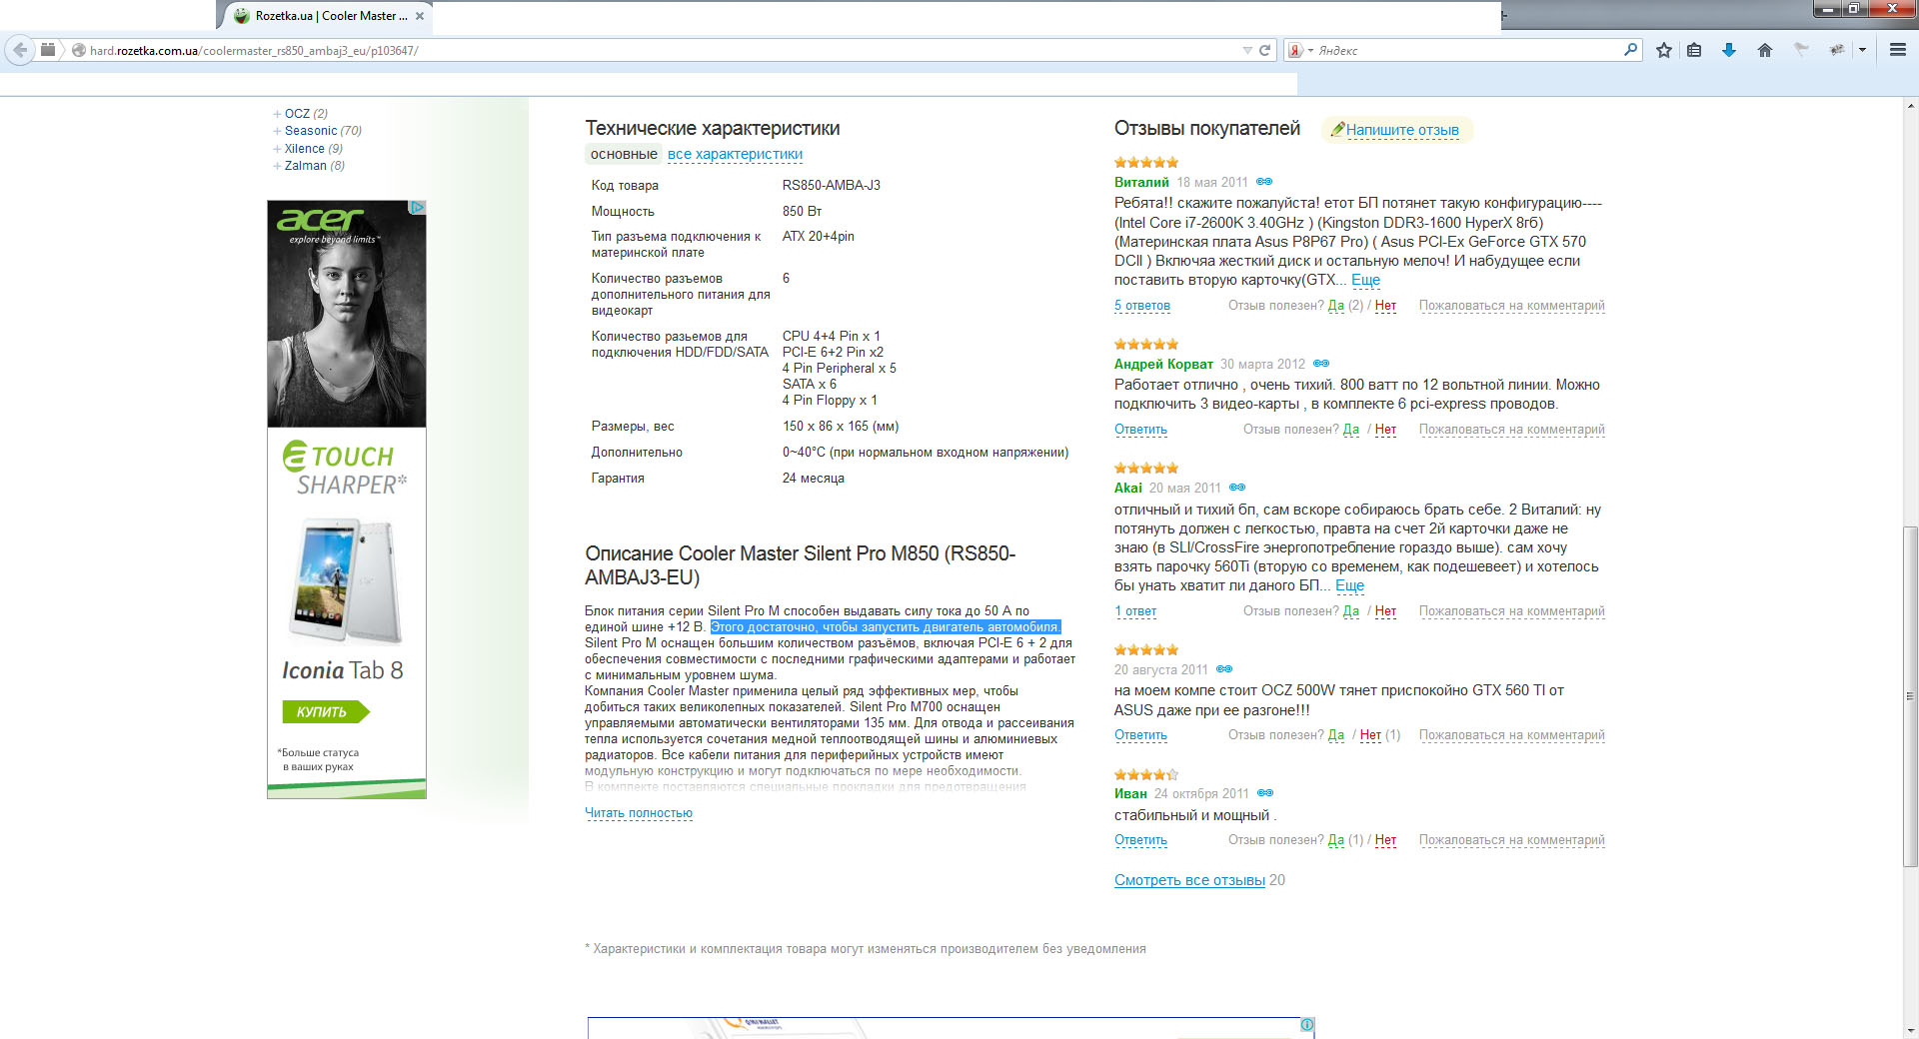Open the toolbar overflow dropdown arrow
Image resolution: width=1919 pixels, height=1039 pixels.
[x=1862, y=50]
